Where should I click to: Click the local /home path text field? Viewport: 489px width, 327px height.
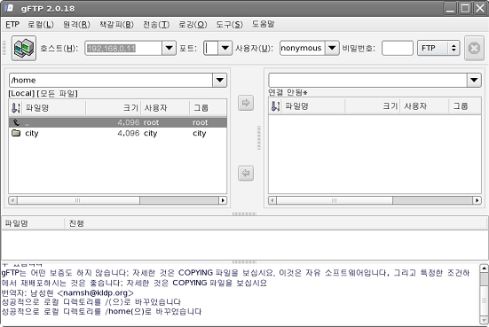[111, 81]
